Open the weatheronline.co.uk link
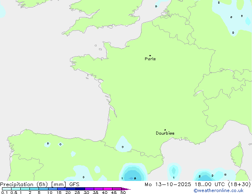The height and width of the screenshot is (194, 252). pyautogui.click(x=219, y=191)
